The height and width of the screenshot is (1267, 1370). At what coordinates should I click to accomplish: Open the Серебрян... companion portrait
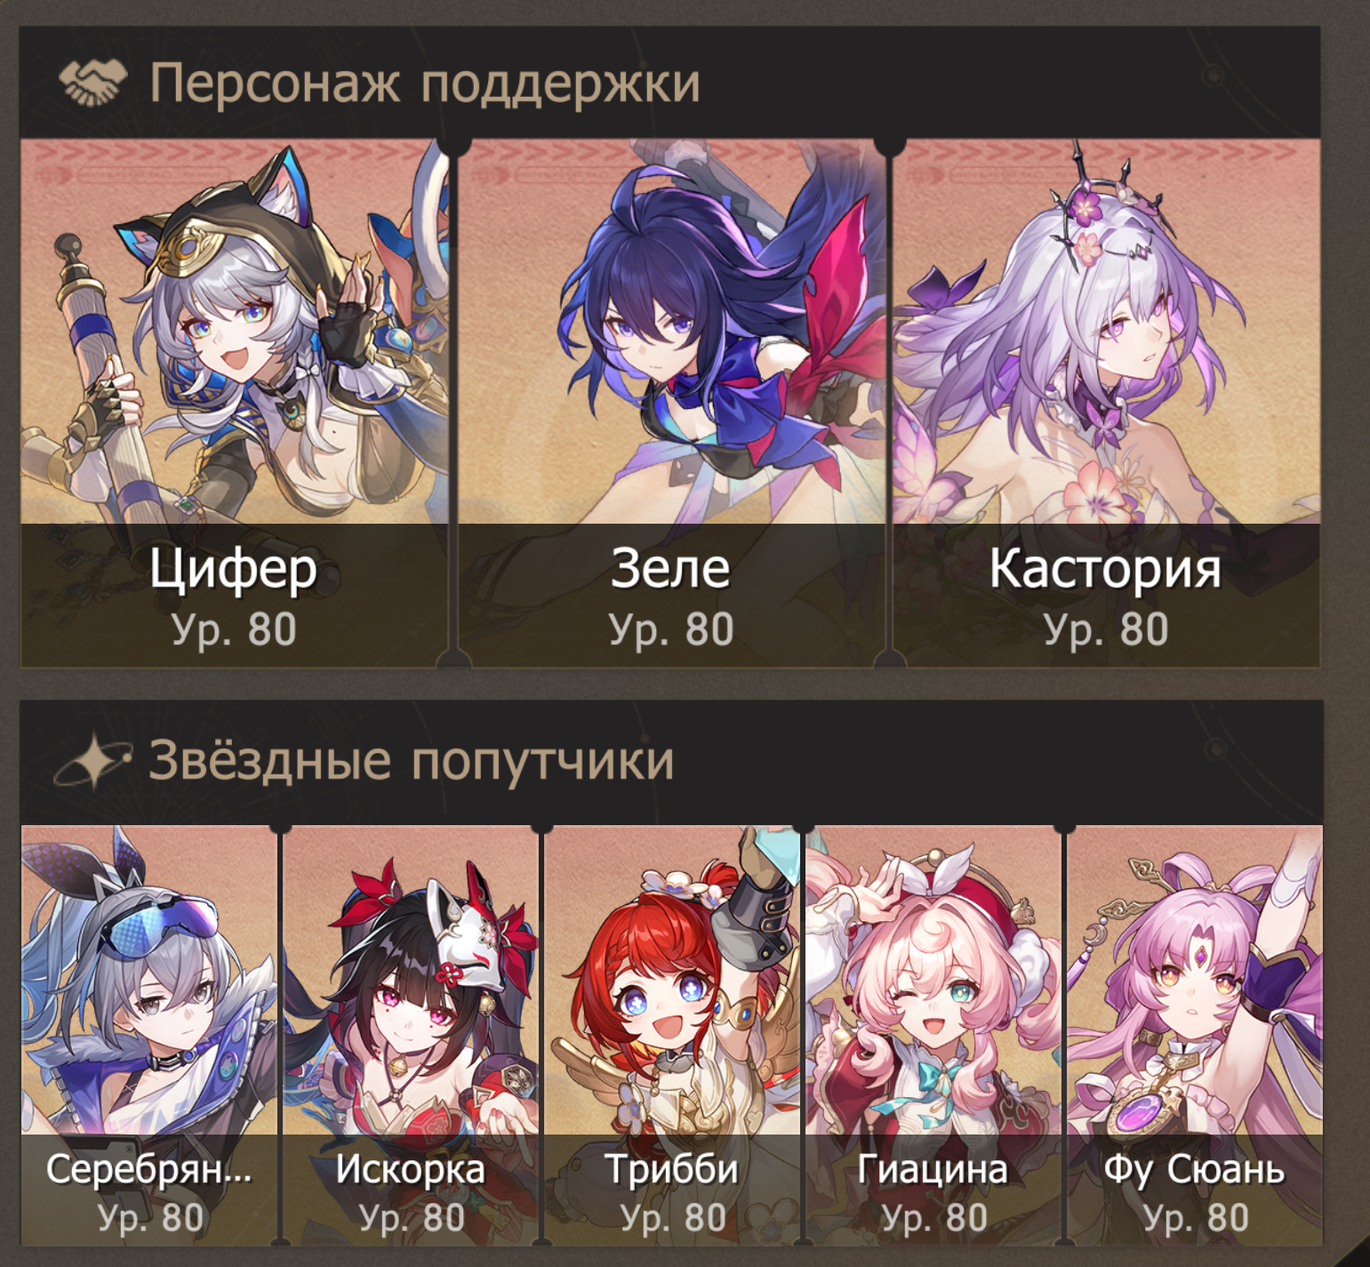(149, 1035)
